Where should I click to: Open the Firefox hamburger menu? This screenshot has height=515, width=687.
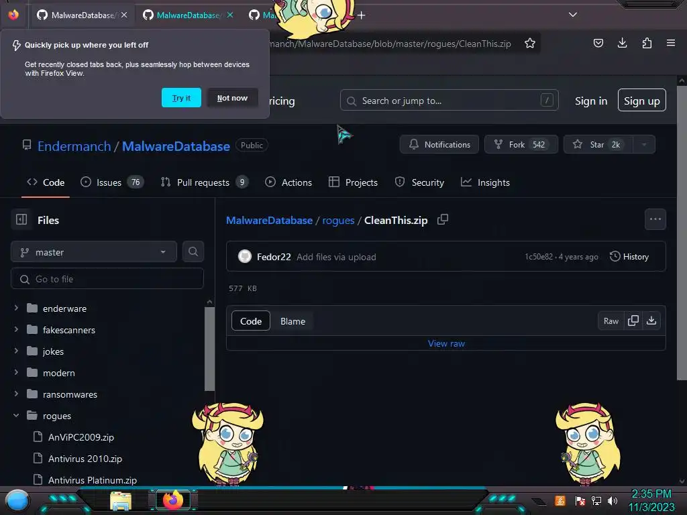pyautogui.click(x=670, y=43)
